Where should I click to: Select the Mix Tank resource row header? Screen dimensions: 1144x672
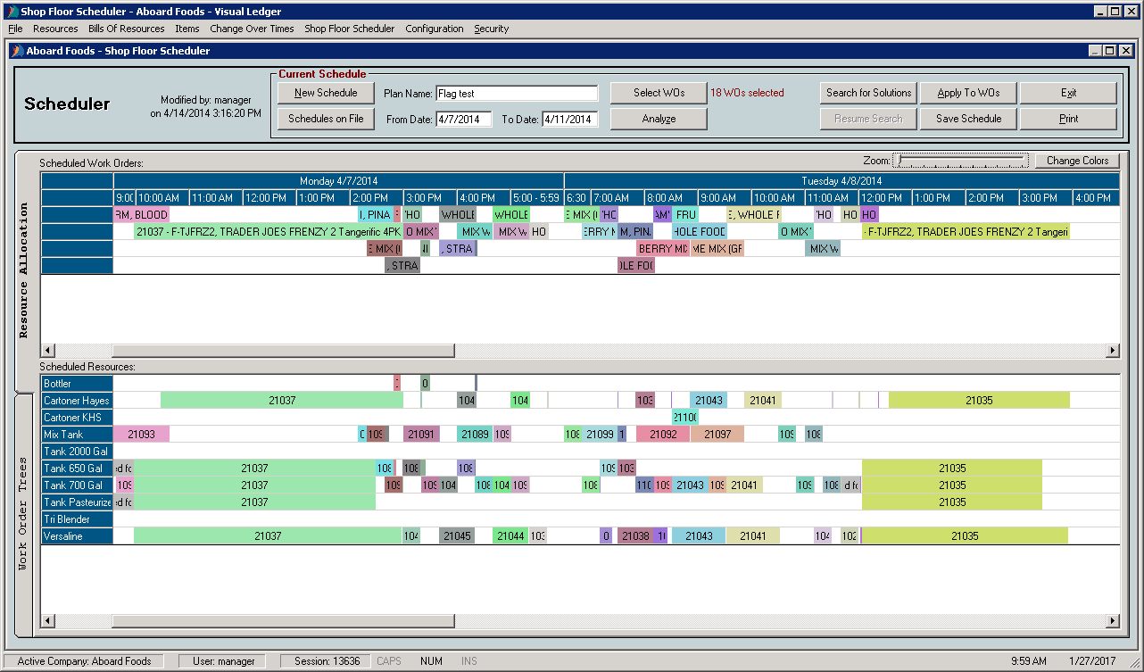pyautogui.click(x=77, y=435)
